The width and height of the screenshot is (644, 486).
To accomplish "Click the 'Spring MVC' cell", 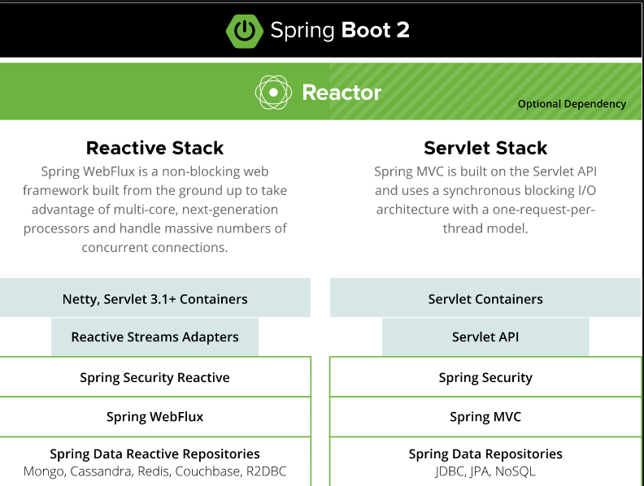I will click(x=485, y=417).
